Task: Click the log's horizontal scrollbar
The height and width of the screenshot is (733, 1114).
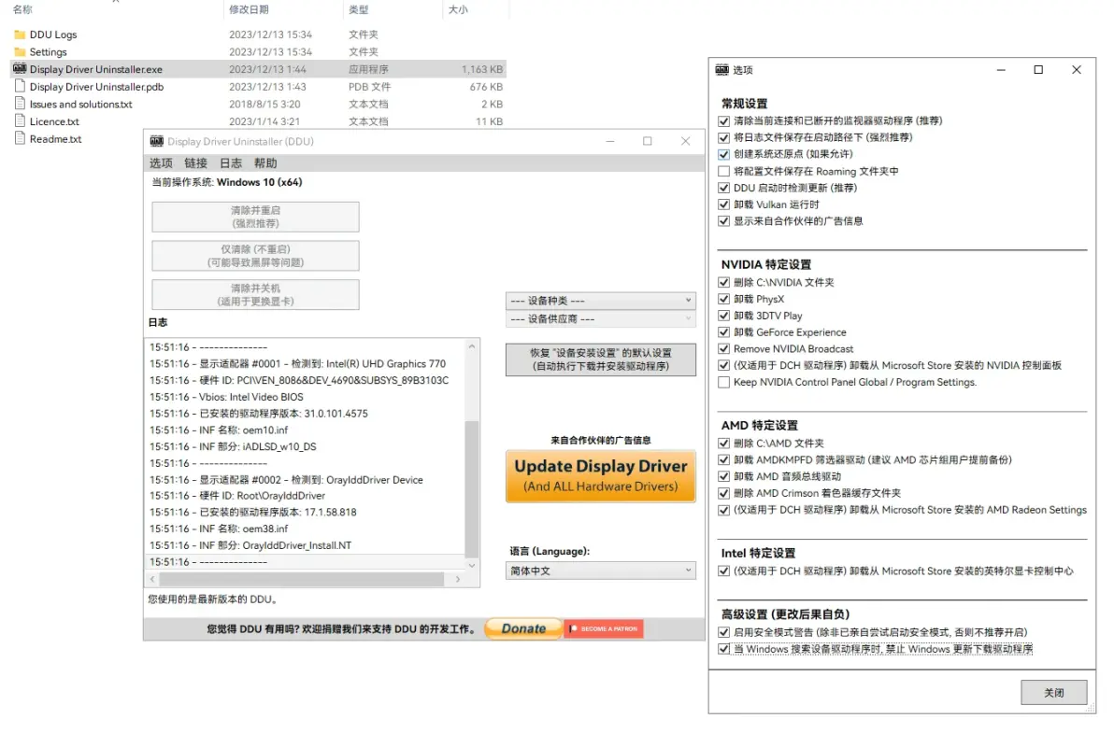Action: tap(301, 579)
